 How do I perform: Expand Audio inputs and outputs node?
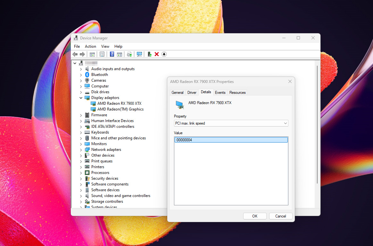(x=81, y=69)
